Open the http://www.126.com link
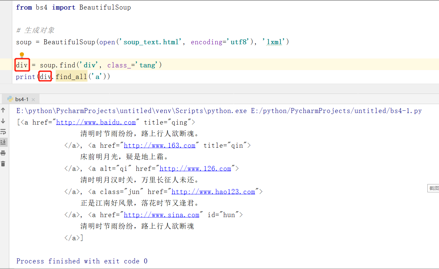The image size is (439, 269). (x=195, y=169)
